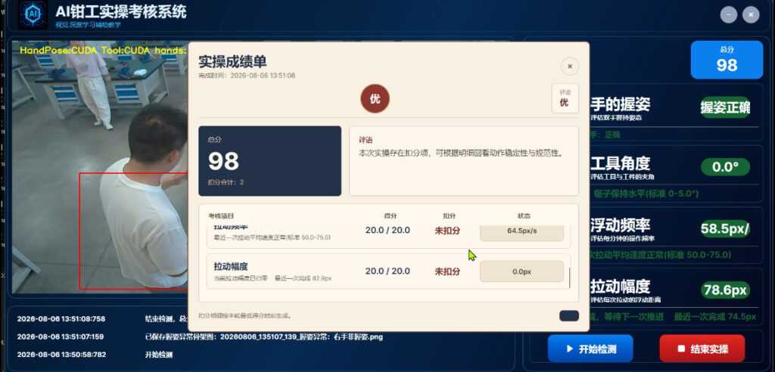775x372 pixels.
Task: Click the 扣分合计: 2 text
Action: coord(226,182)
